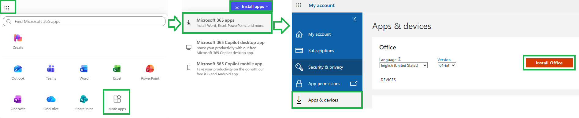Image resolution: width=579 pixels, height=118 pixels.
Task: Open the Version dropdown showing 64-bit
Action: [x=447, y=65]
